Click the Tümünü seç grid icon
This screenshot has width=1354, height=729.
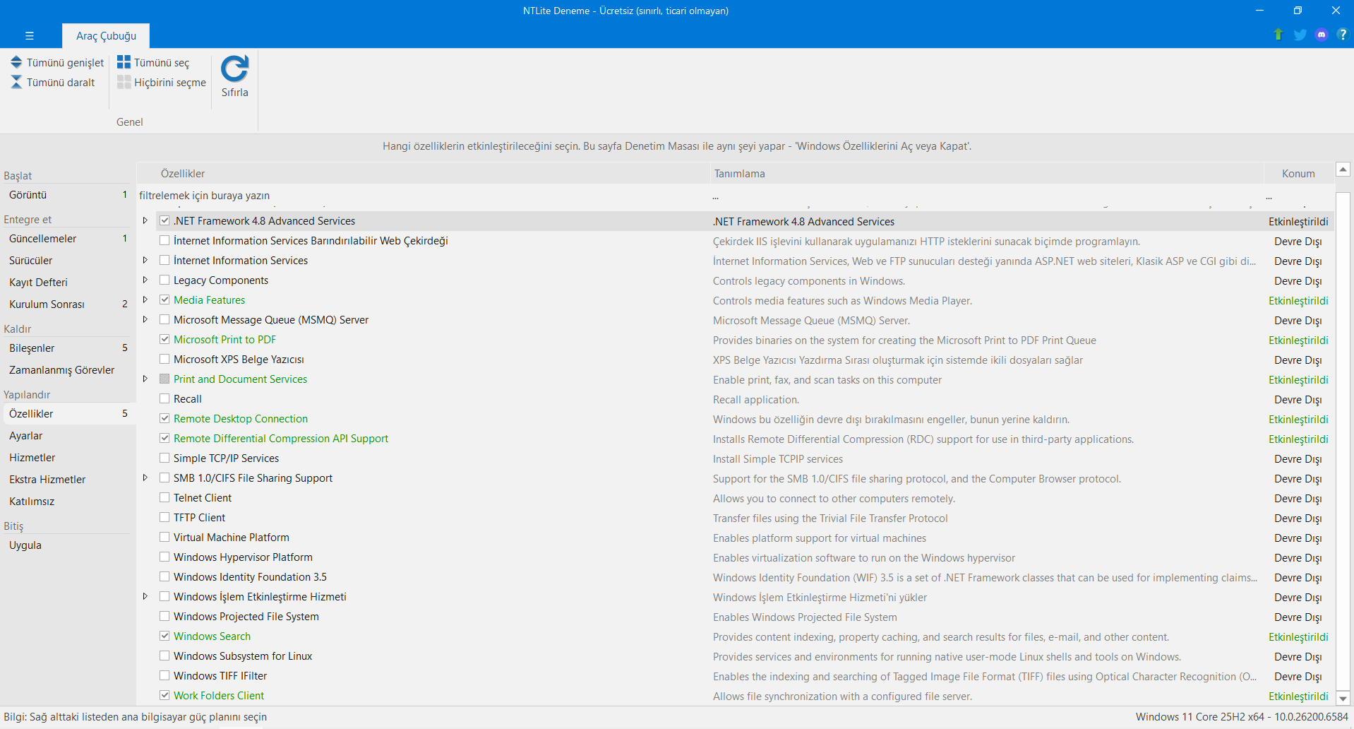(124, 62)
